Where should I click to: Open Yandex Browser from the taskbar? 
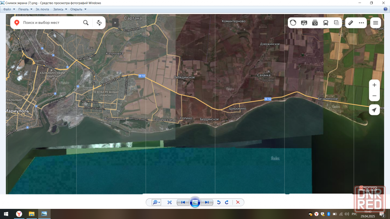(x=19, y=214)
